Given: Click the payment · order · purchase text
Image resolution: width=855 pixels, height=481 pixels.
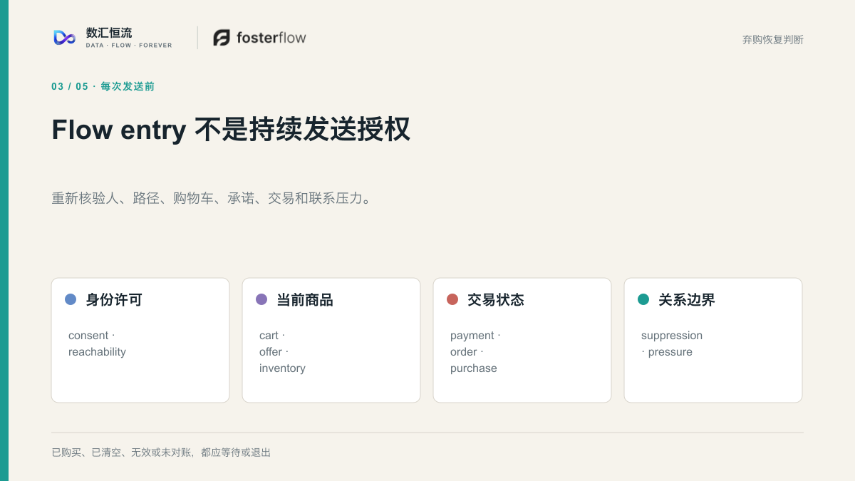Looking at the screenshot, I should click(475, 352).
